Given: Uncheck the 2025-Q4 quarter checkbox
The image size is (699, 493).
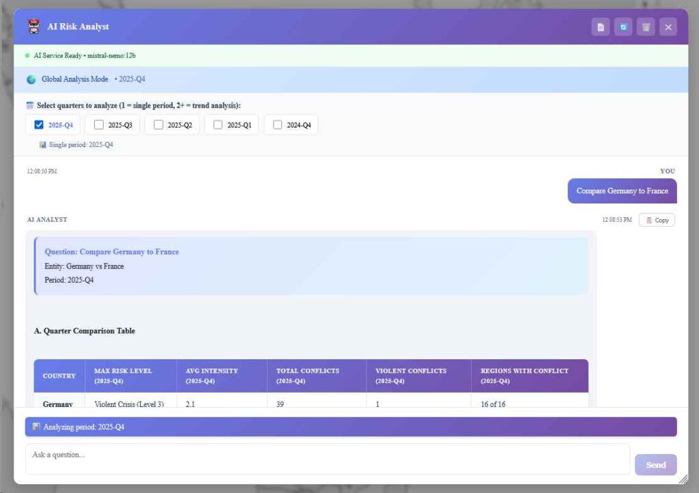Looking at the screenshot, I should point(39,124).
